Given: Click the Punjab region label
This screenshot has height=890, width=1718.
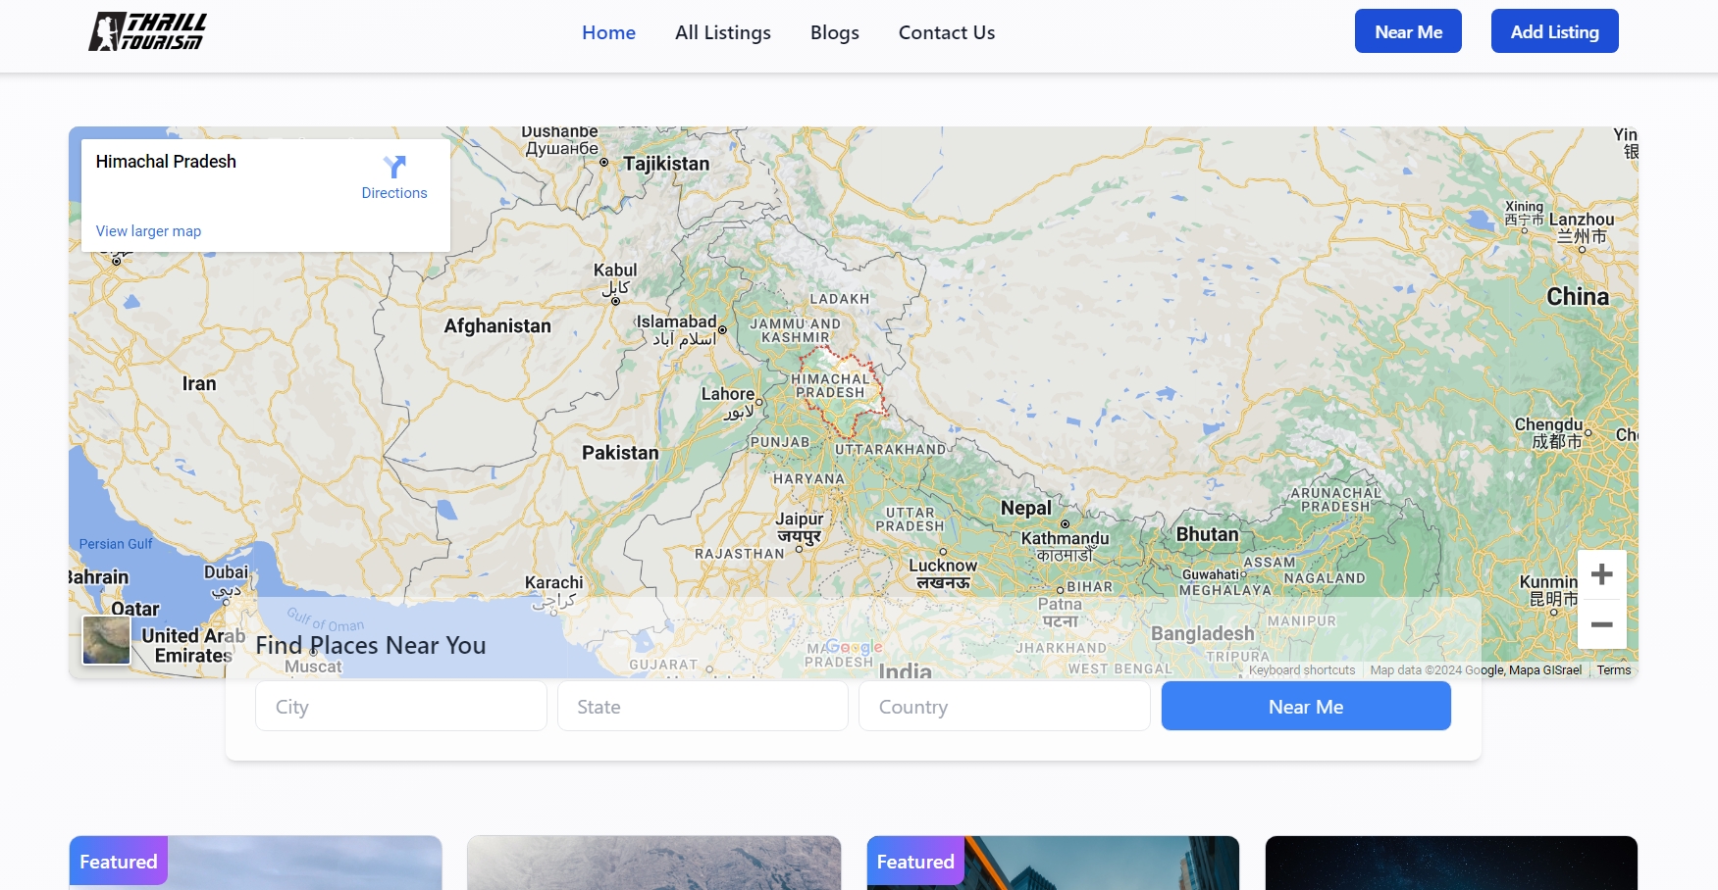Looking at the screenshot, I should coord(780,442).
